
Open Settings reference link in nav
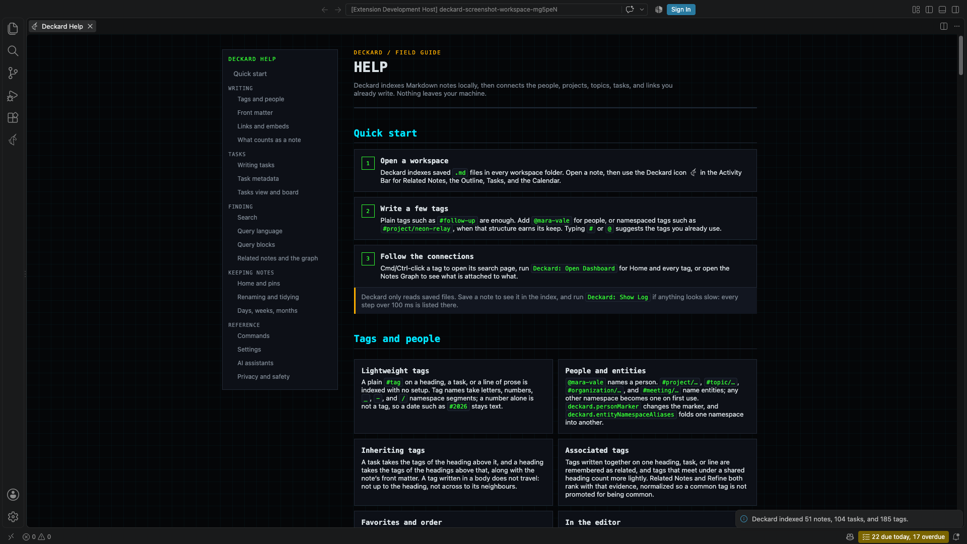249,350
